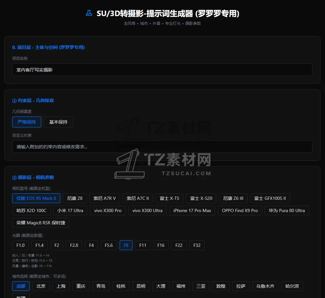
Task: Set aperture to F8
Action: point(126,245)
